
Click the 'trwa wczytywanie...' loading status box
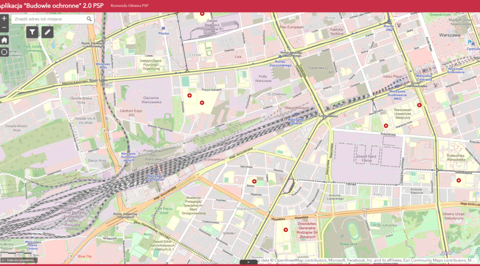(19, 260)
